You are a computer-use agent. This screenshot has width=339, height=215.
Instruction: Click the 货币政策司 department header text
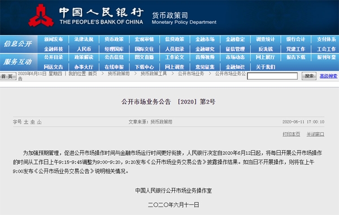pyautogui.click(x=170, y=15)
